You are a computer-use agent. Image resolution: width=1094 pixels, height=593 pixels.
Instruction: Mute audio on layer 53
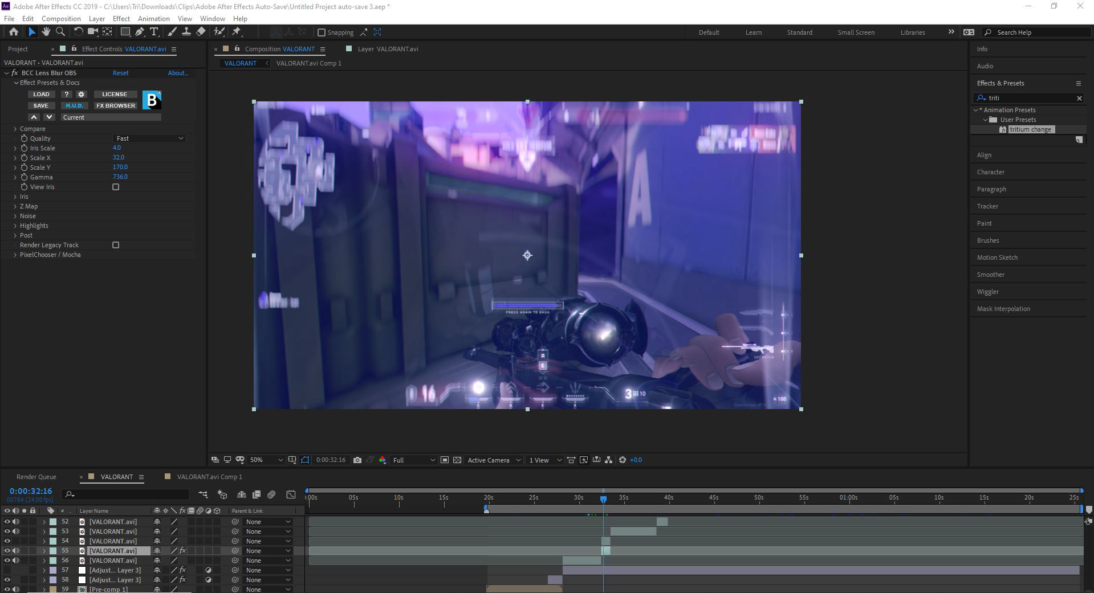click(16, 531)
